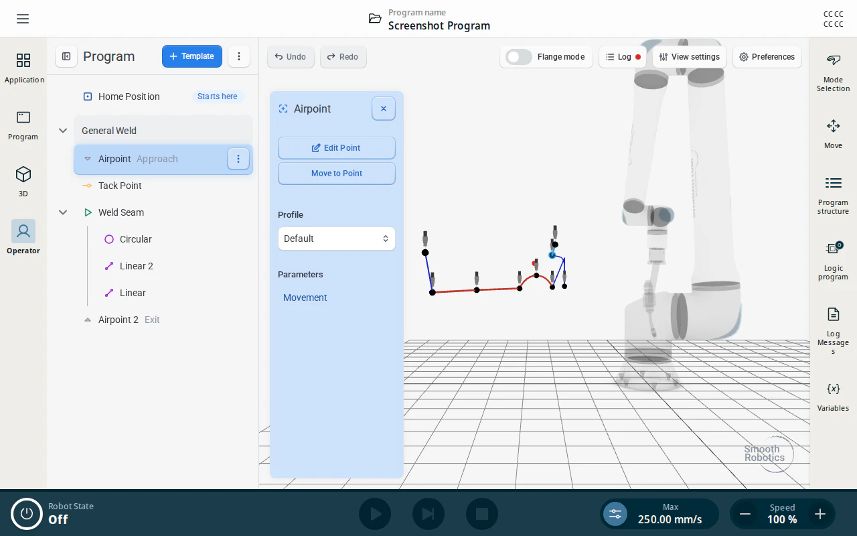Open the Log Messages panel

[833, 331]
